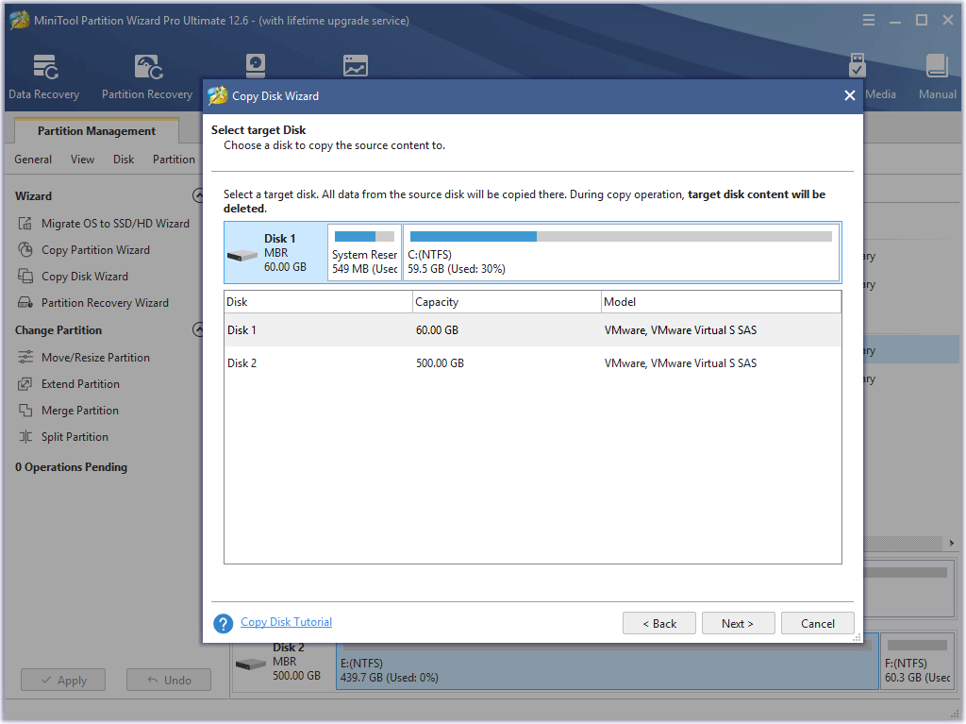
Task: Click the Move/Resize Partition icon
Action: (x=25, y=357)
